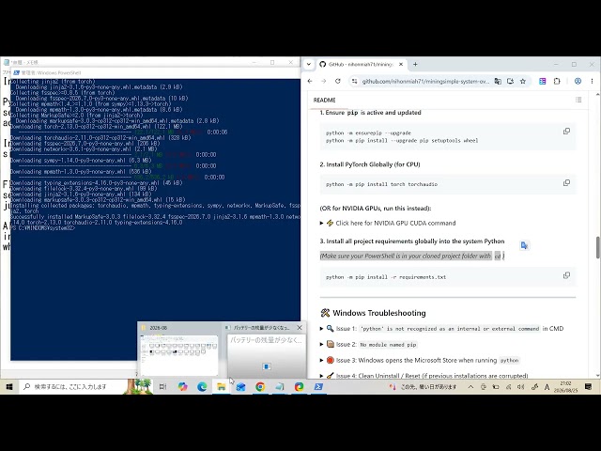This screenshot has width=601, height=451.
Task: Open File Explorer taskbar icon
Action: click(222, 386)
